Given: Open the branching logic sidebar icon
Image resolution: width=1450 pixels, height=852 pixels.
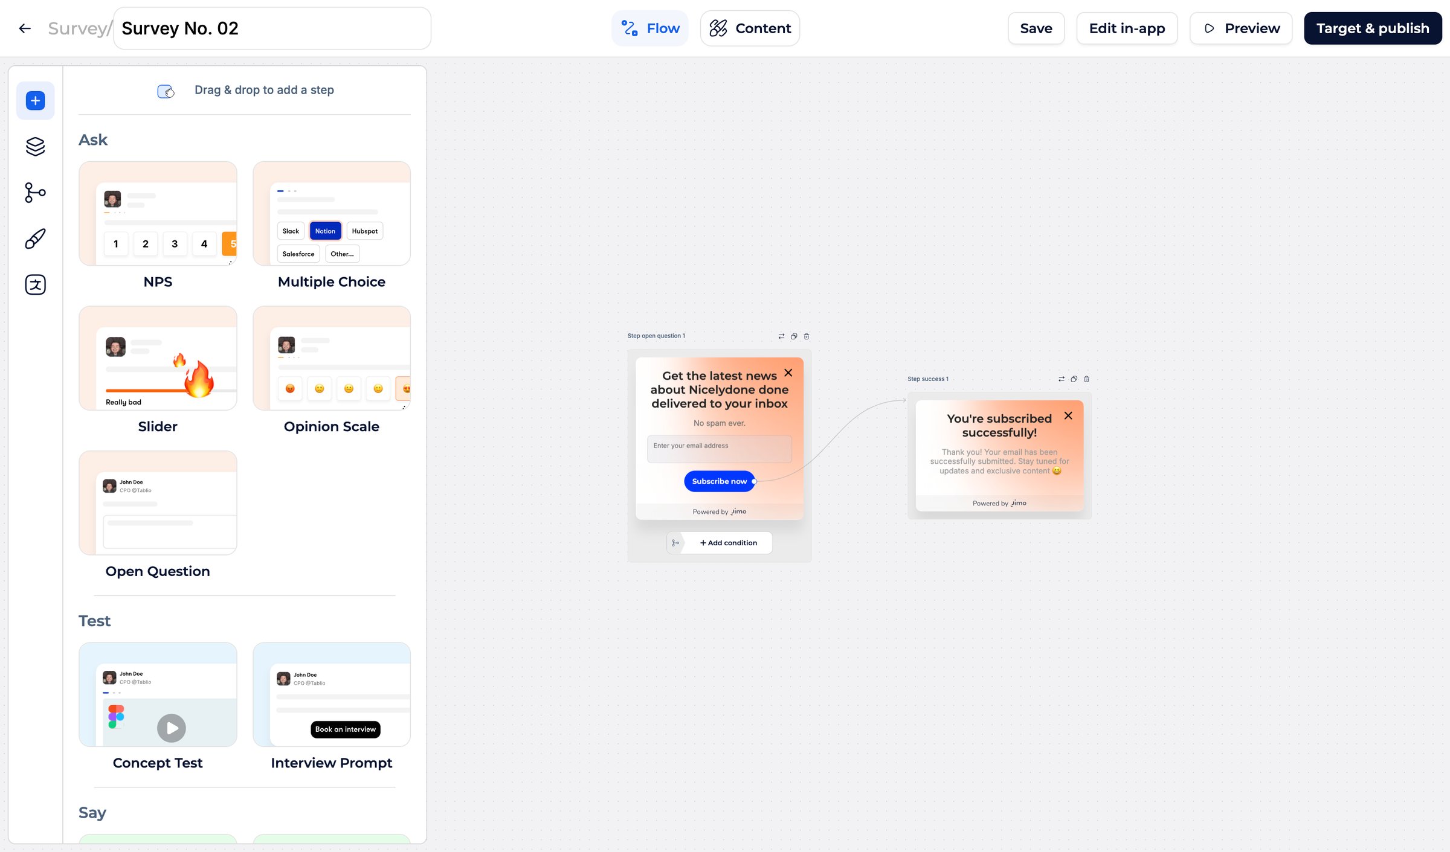Looking at the screenshot, I should [36, 193].
